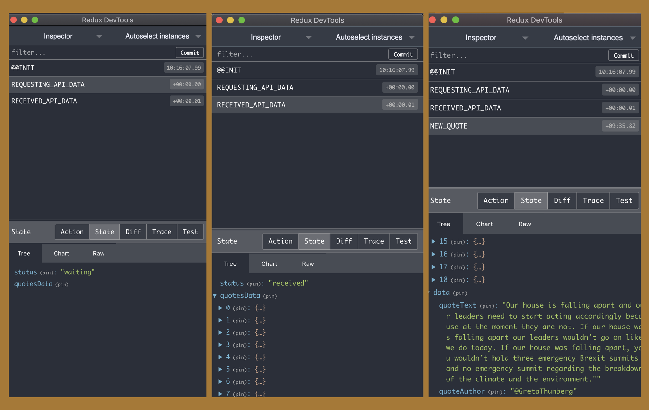Image resolution: width=649 pixels, height=410 pixels.
Task: Toggle pin on status field in left panel
Action: (47, 272)
